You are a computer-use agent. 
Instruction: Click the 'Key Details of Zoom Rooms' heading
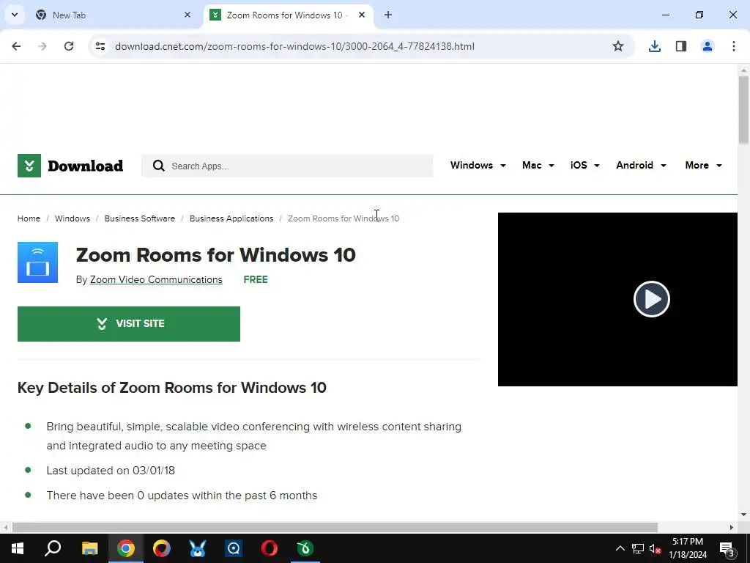(x=171, y=388)
